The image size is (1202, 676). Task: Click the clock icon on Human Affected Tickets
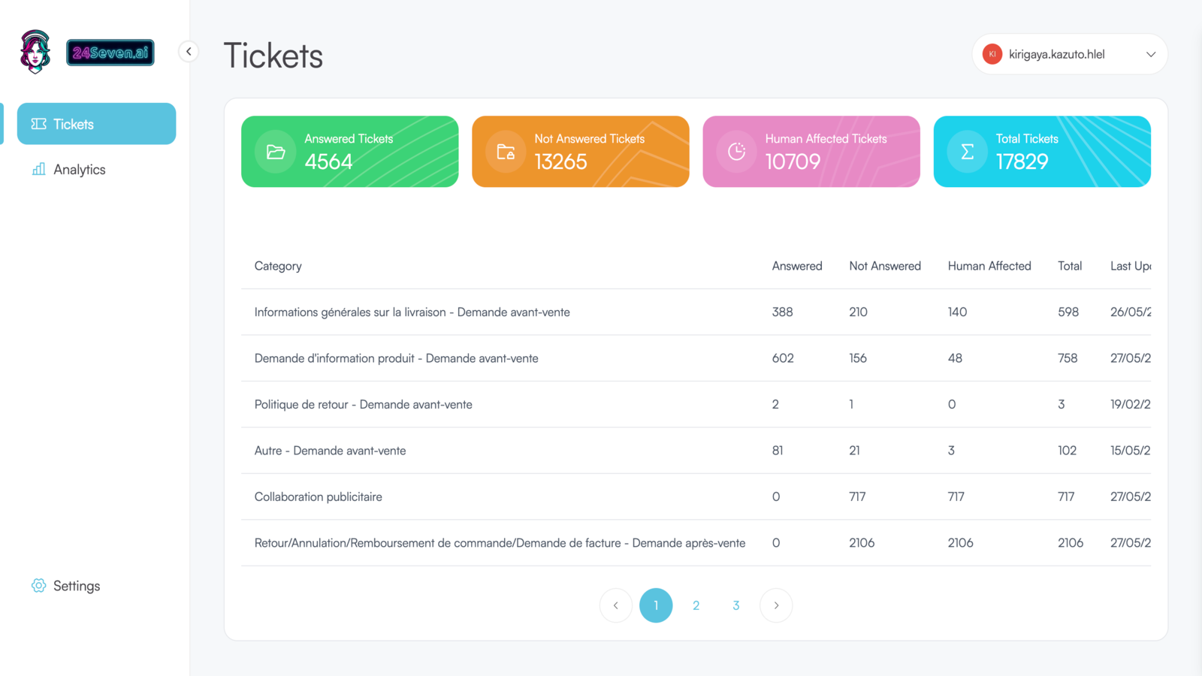[x=736, y=152]
